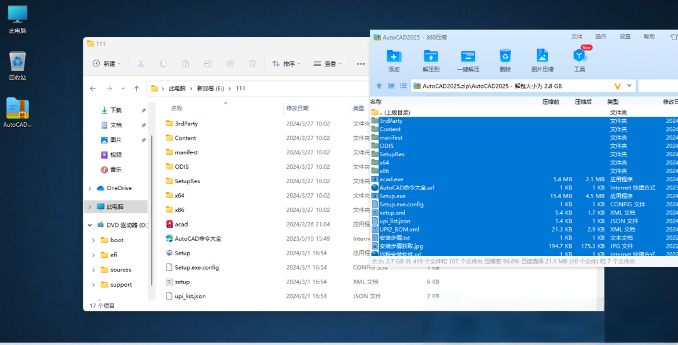Click the orange V icon in the path bar
This screenshot has height=345, width=678.
618,86
